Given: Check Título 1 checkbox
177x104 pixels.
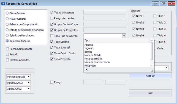Looking at the screenshot, I should pos(155,16).
